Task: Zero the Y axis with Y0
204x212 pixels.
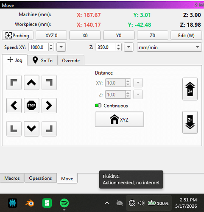Action: [x=119, y=35]
